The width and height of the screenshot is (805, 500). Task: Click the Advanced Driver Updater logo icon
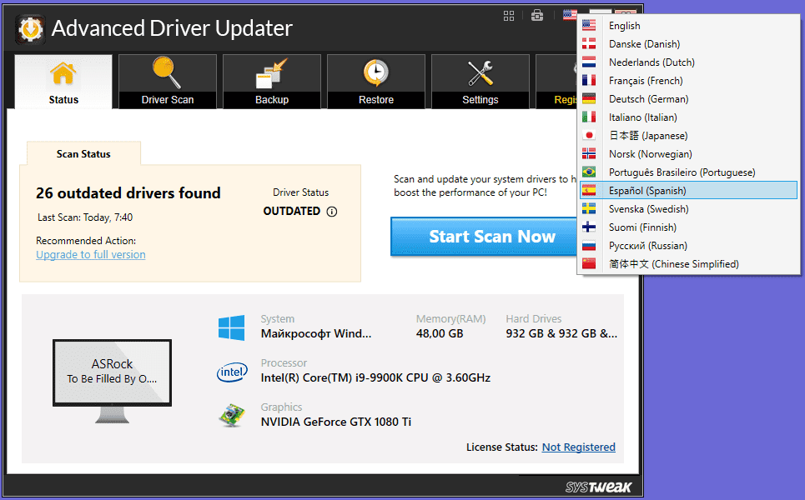(x=30, y=28)
